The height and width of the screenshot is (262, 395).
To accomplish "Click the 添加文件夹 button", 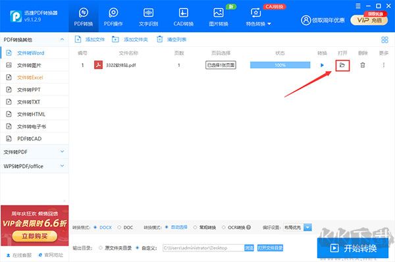I will (x=130, y=39).
